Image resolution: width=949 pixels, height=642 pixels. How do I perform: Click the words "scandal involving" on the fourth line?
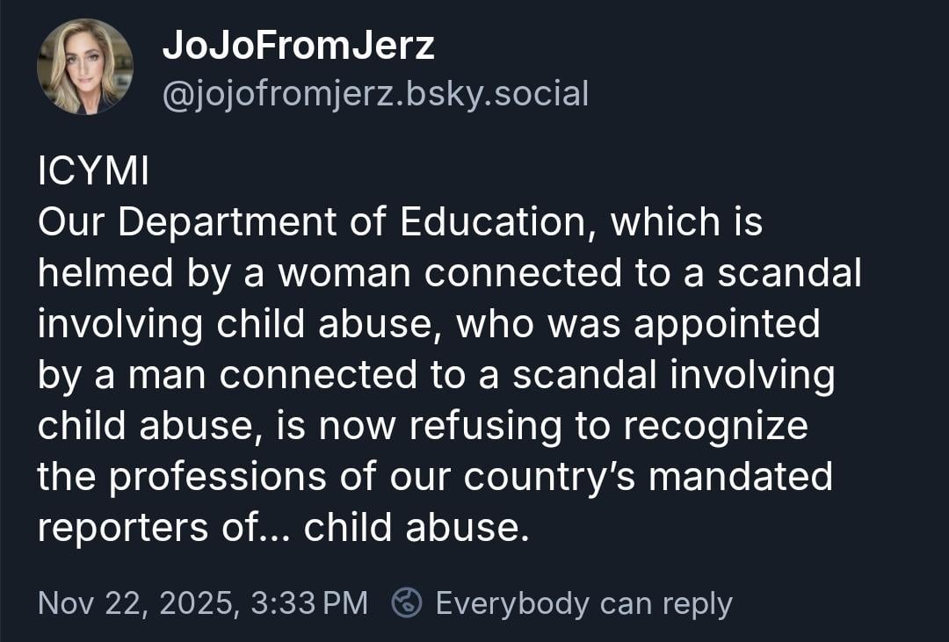[x=673, y=375]
